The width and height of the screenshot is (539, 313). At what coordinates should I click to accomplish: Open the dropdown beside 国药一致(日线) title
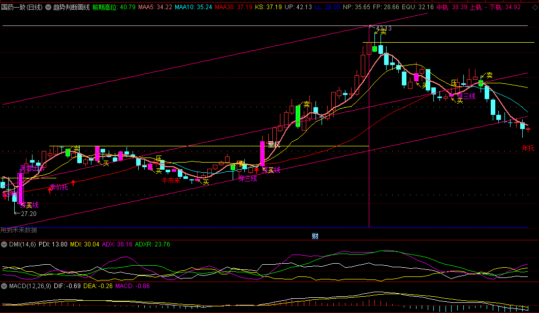click(x=48, y=7)
